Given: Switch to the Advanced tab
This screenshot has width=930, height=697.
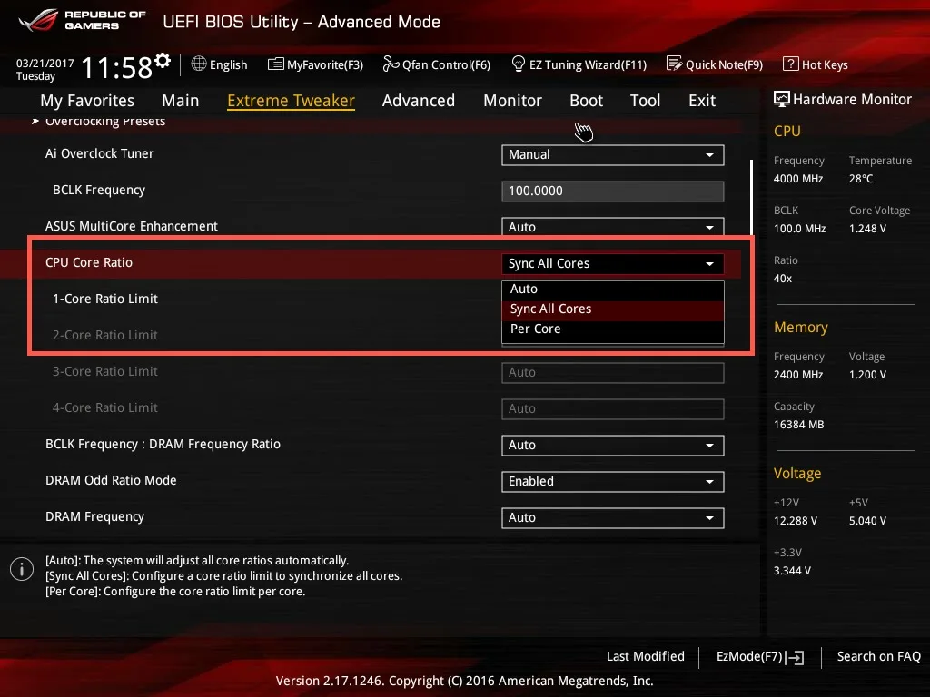Looking at the screenshot, I should [x=419, y=101].
